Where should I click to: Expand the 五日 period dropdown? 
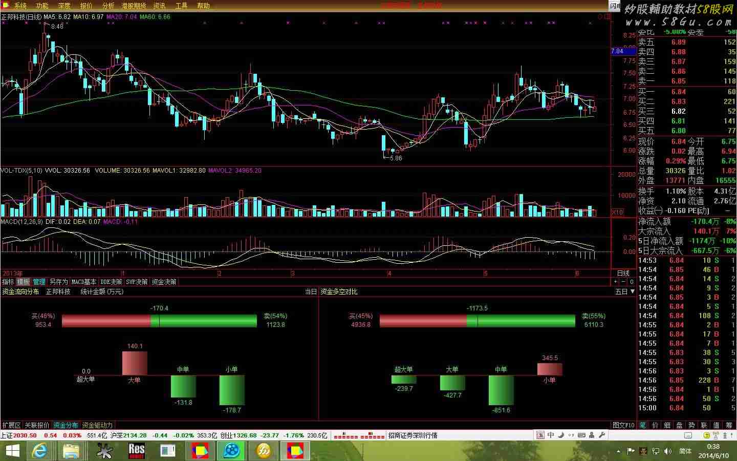625,291
